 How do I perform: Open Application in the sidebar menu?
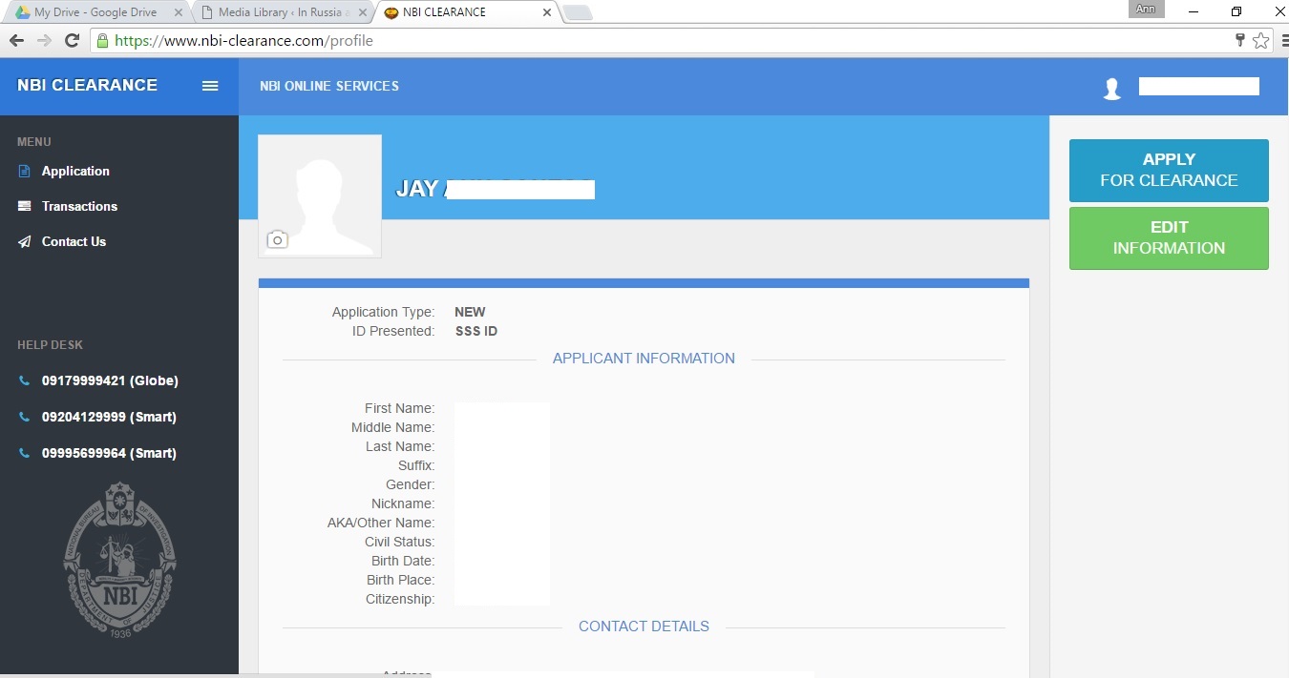[75, 172]
